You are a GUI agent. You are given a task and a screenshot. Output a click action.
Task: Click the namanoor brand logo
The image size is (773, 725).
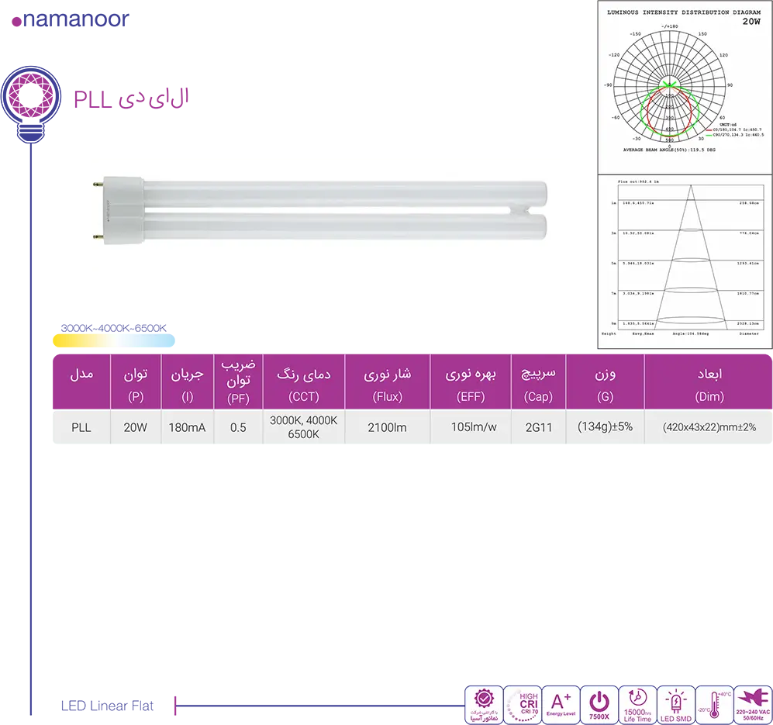71,19
